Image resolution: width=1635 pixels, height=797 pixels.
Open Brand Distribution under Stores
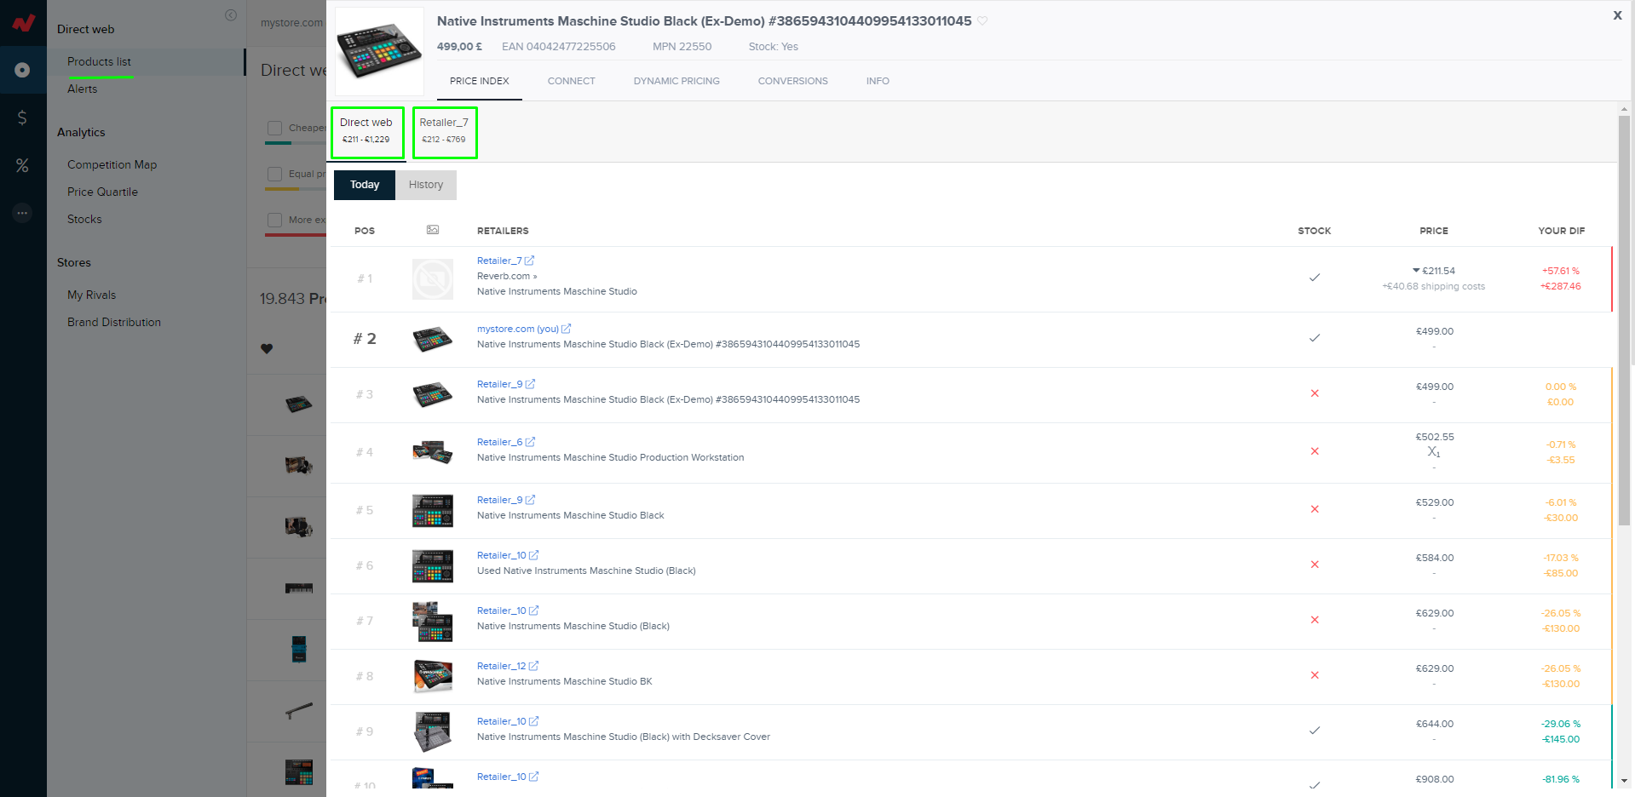(114, 322)
